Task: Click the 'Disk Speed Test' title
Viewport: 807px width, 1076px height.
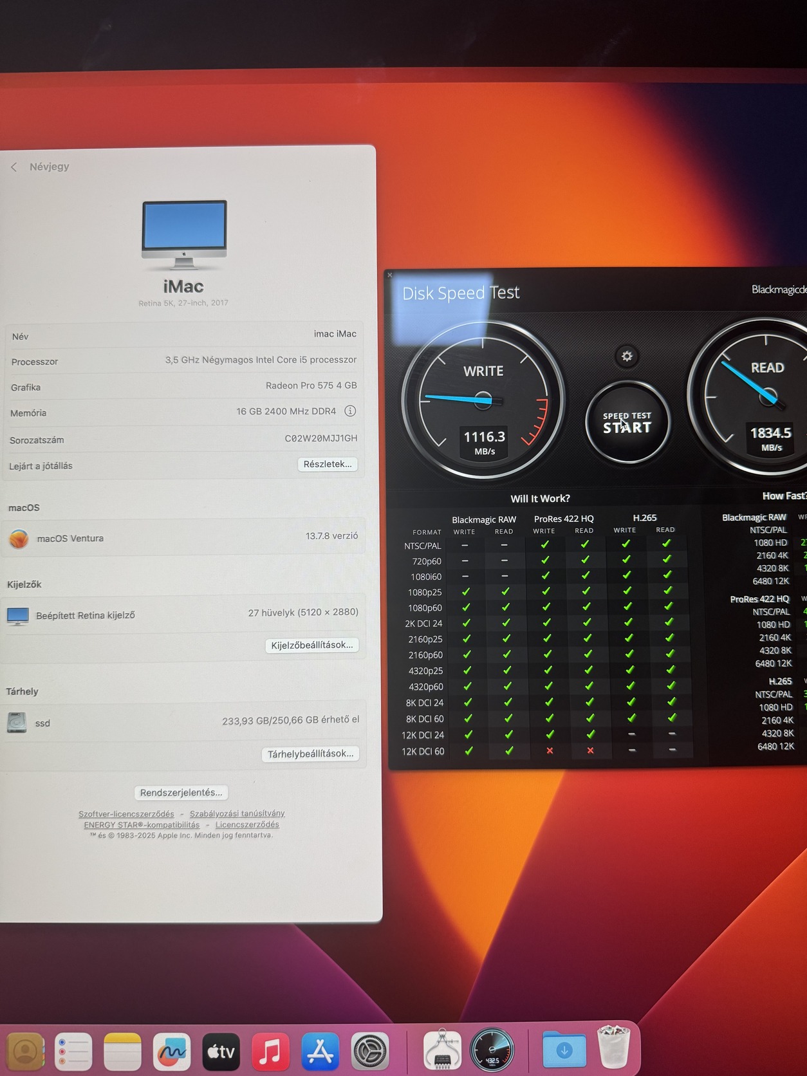Action: point(461,293)
